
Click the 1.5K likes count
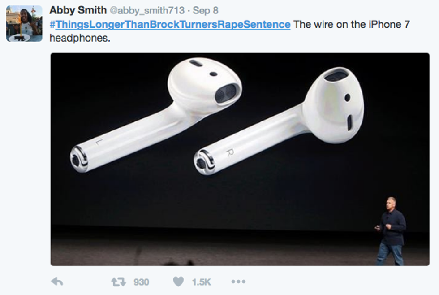pyautogui.click(x=201, y=282)
